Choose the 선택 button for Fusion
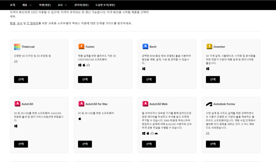Image resolution: width=276 pixels, height=162 pixels. pyautogui.click(x=85, y=80)
